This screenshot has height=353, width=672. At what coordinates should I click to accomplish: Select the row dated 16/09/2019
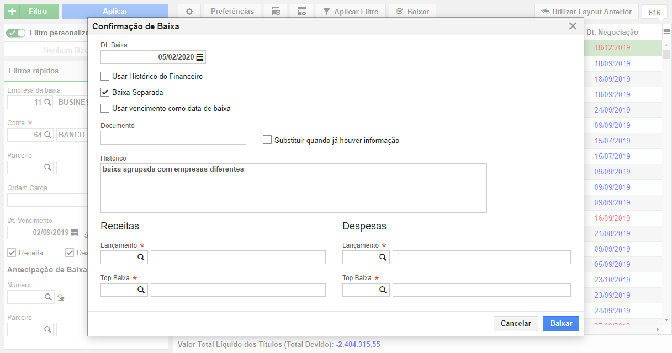(612, 218)
